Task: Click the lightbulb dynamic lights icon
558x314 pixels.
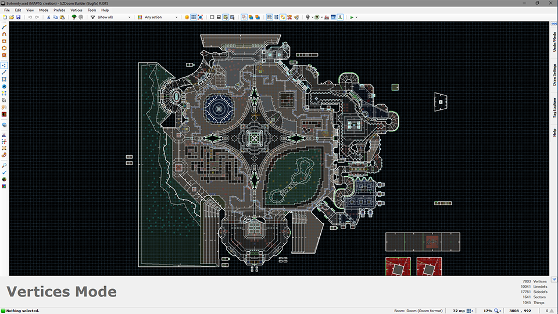Action: 308,17
